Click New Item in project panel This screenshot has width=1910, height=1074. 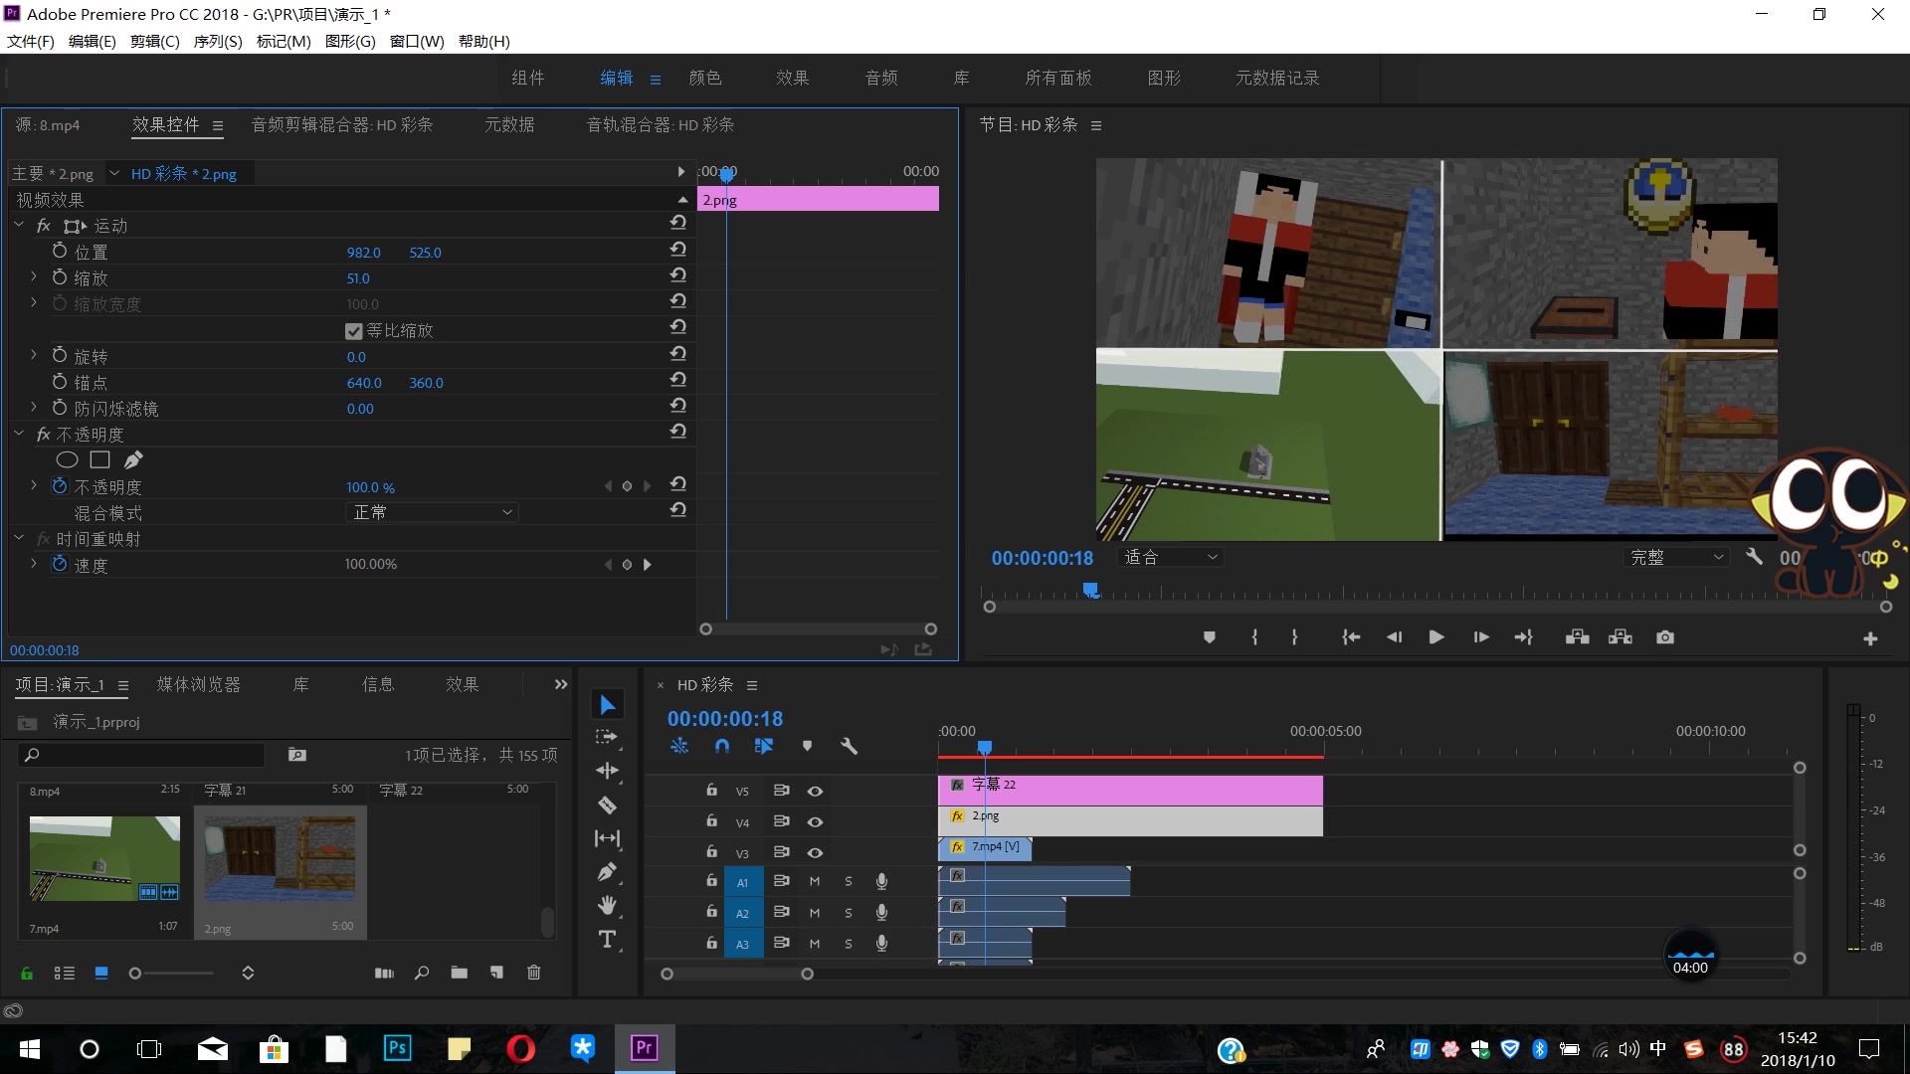[x=496, y=973]
